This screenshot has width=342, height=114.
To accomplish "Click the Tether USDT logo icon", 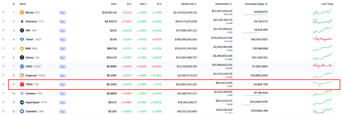I will coord(22,39).
